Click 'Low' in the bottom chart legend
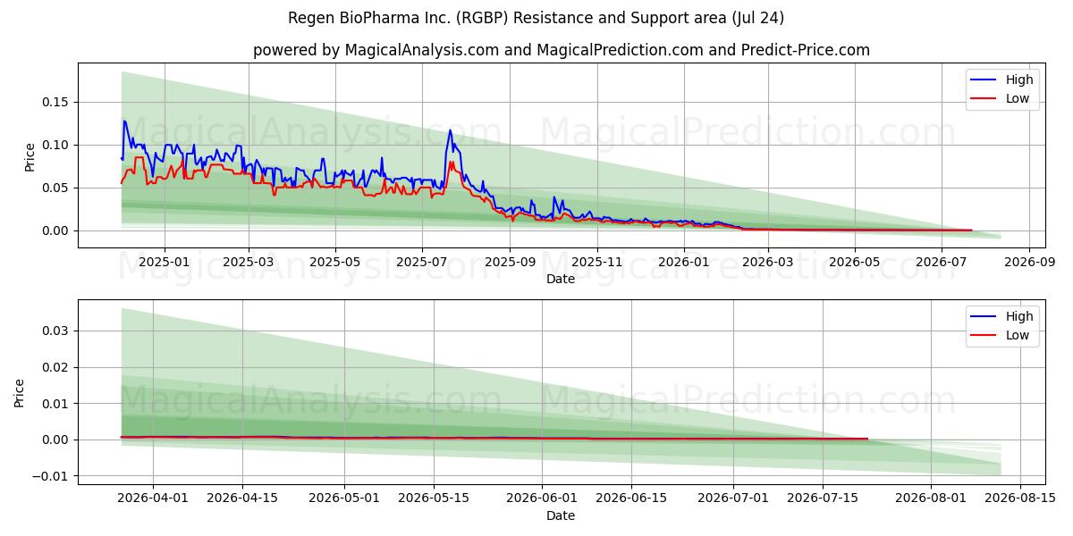Screen dimensions: 1073x536 click(x=1018, y=336)
